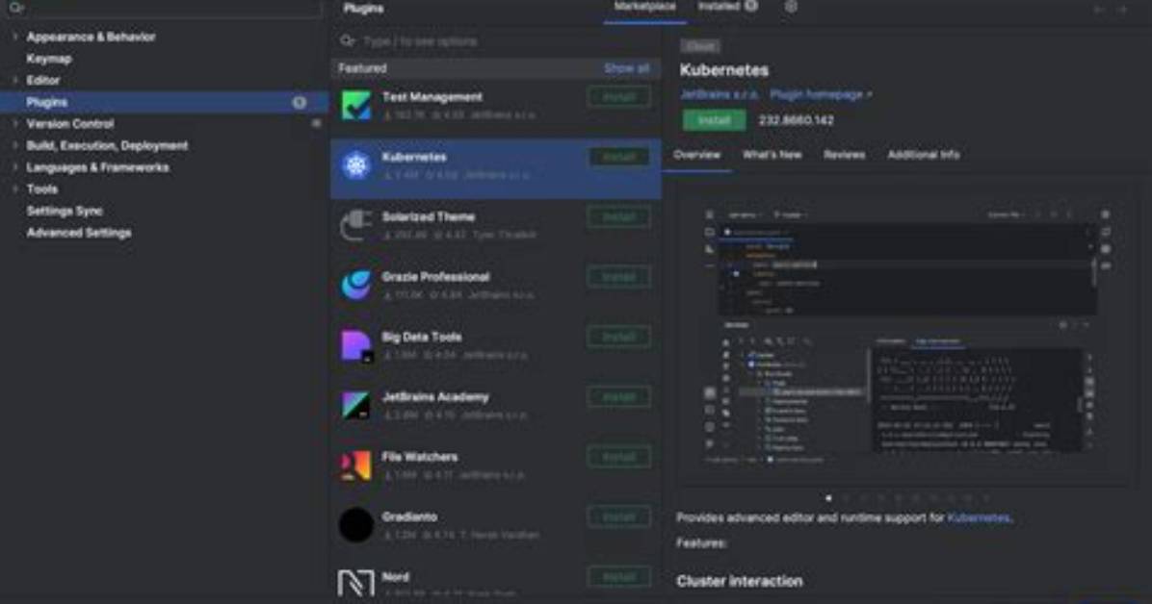Select the Gradianto plugin name

click(409, 517)
